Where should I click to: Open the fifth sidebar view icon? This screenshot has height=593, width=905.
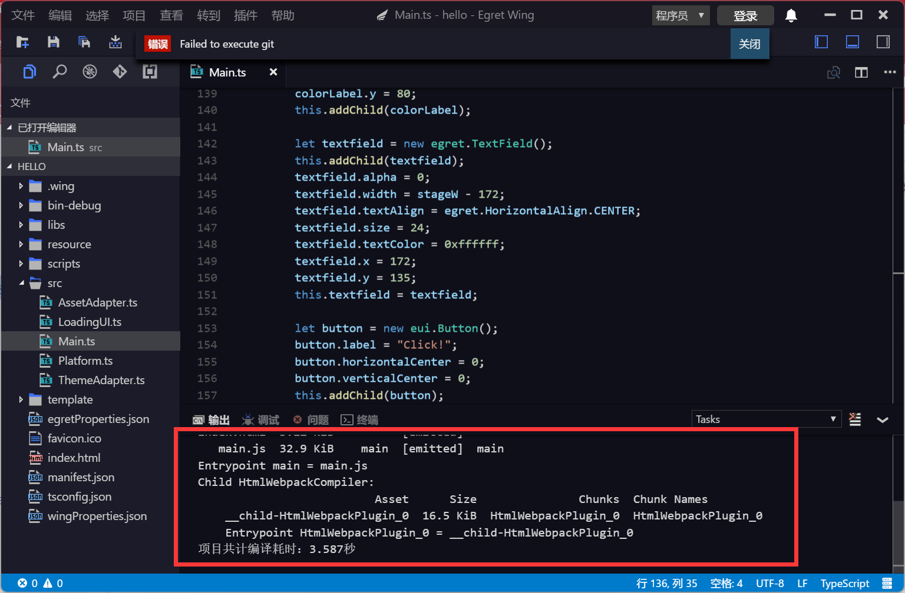pos(150,72)
